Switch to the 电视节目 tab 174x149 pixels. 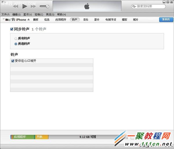pos(111,20)
